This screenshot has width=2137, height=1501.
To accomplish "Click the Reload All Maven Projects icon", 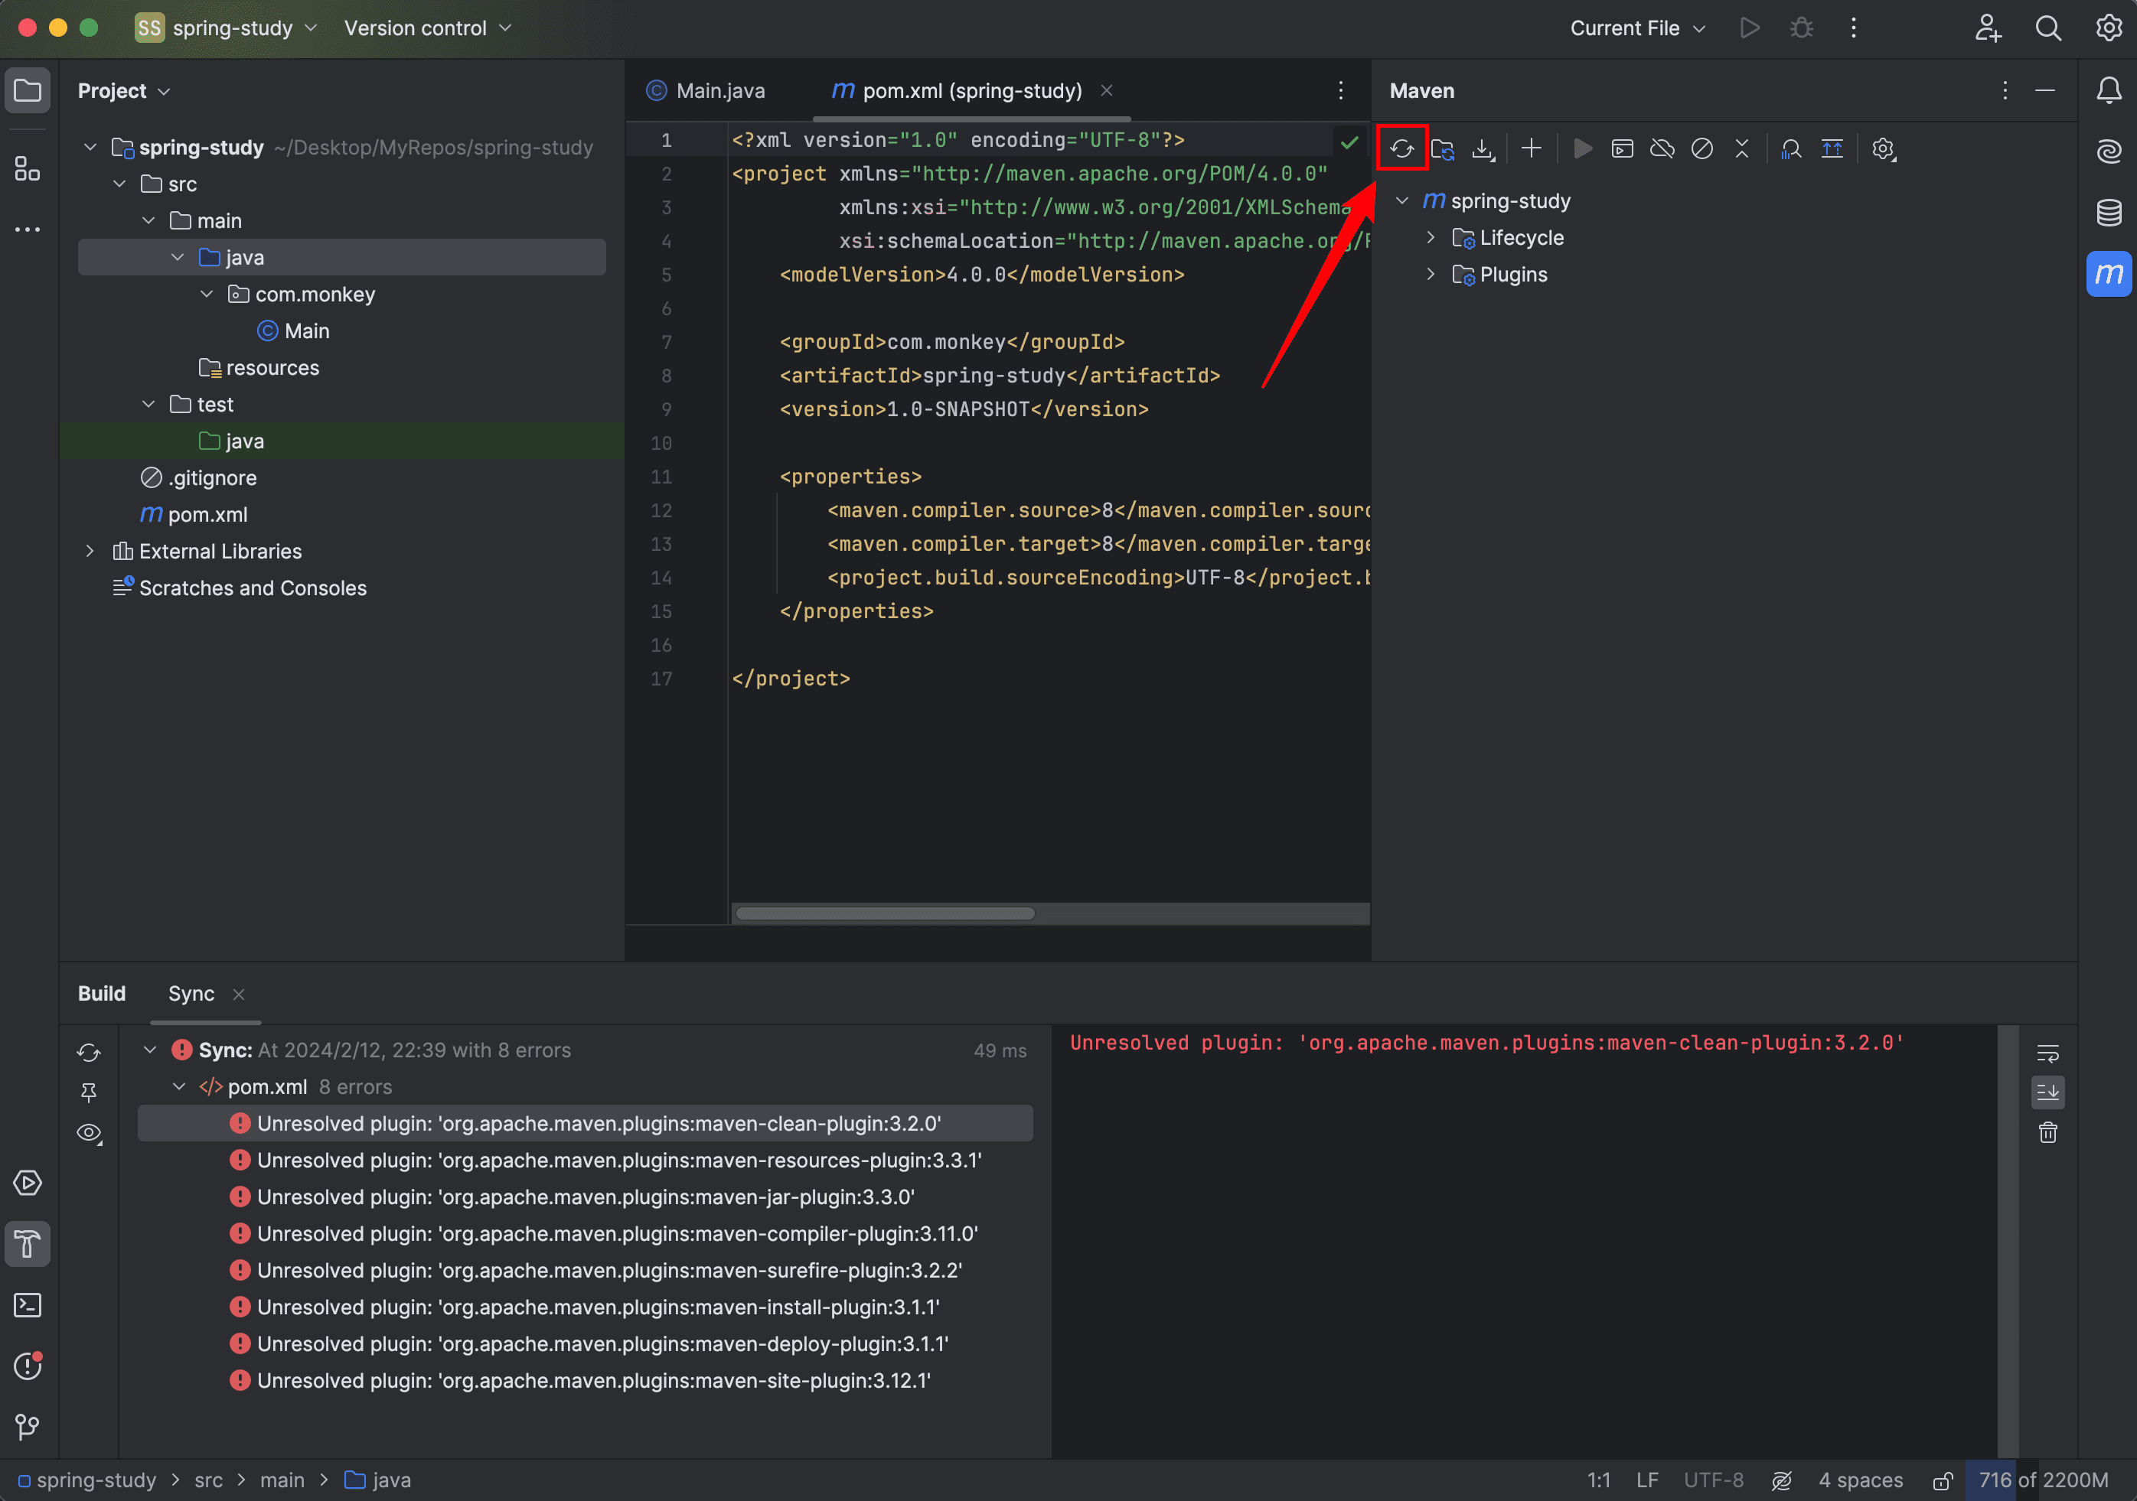I will click(x=1401, y=149).
